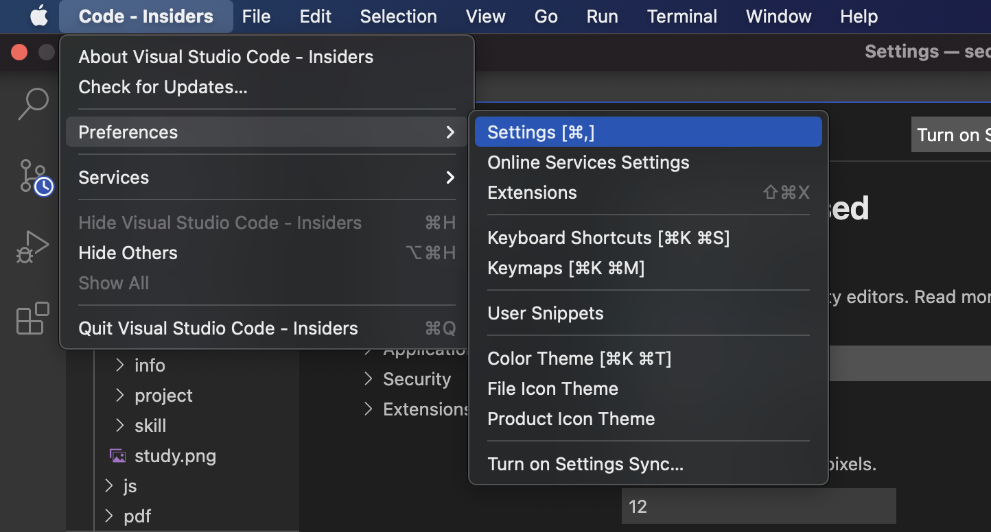
Task: Click the input field showing 12
Action: [759, 507]
